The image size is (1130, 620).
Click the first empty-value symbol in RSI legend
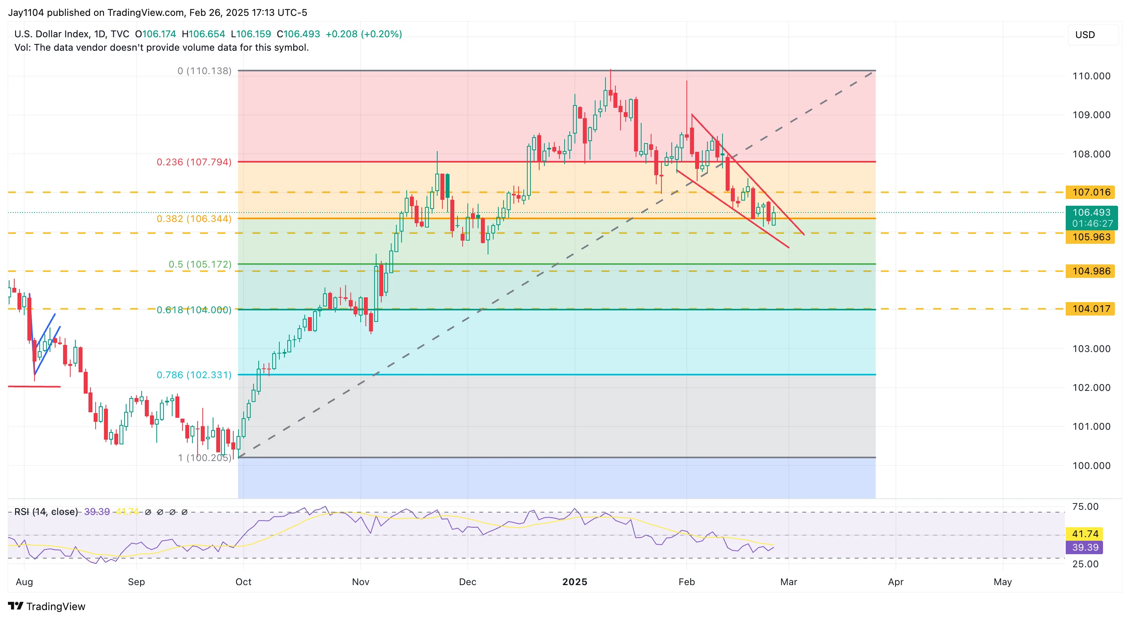click(148, 512)
